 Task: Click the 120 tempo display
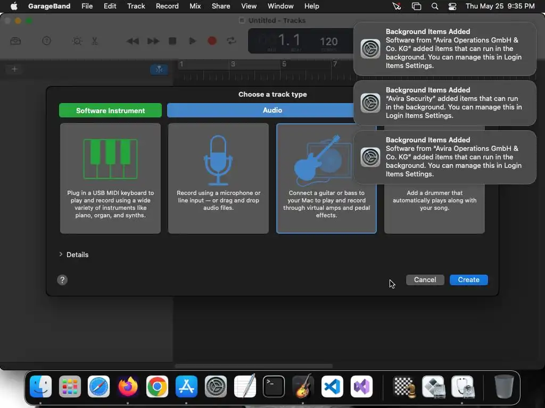328,41
